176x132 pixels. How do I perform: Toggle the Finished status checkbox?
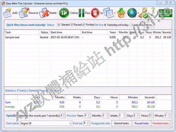(84, 25)
